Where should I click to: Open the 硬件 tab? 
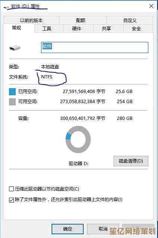point(77,29)
